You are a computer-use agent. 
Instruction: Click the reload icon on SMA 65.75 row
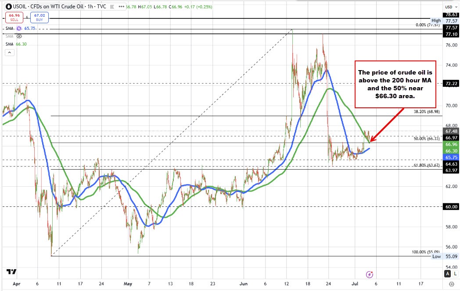[x=18, y=28]
